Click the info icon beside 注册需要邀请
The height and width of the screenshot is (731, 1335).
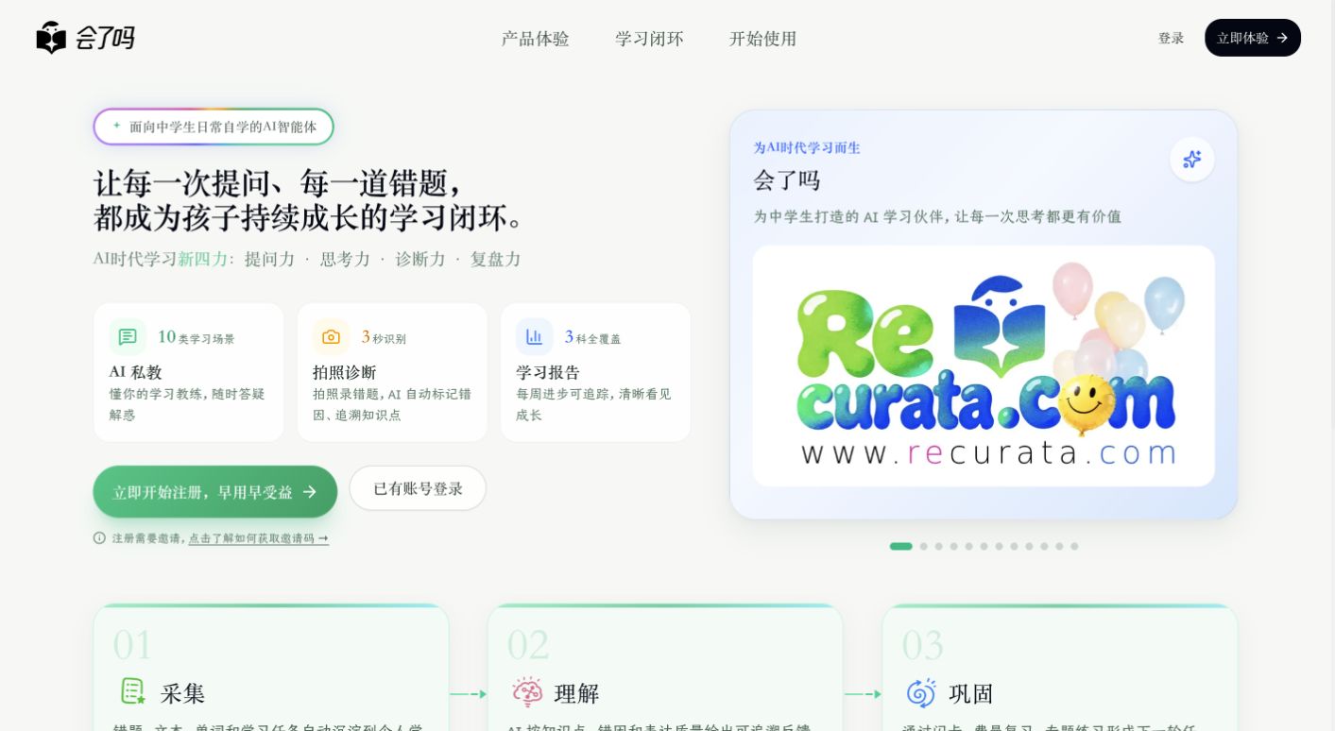click(x=99, y=537)
